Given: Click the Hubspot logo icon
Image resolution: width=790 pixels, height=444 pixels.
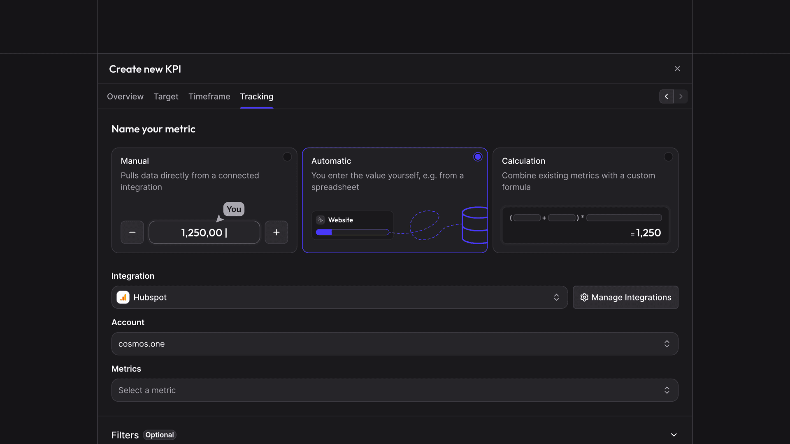Looking at the screenshot, I should (123, 297).
